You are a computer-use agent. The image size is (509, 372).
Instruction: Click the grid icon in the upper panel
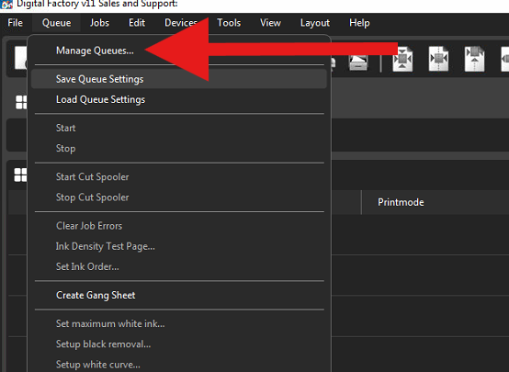[21, 102]
